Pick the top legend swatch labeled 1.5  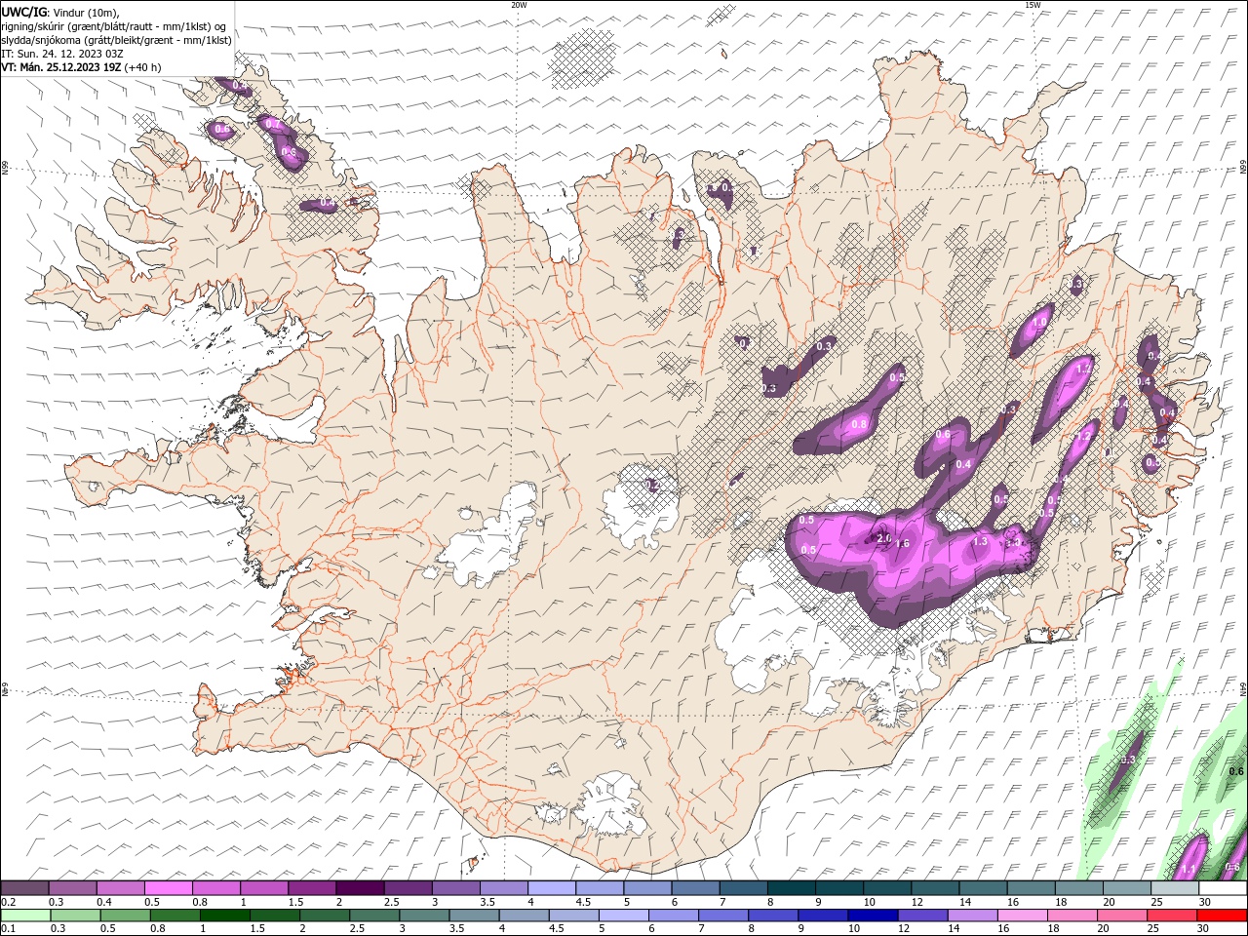(311, 888)
